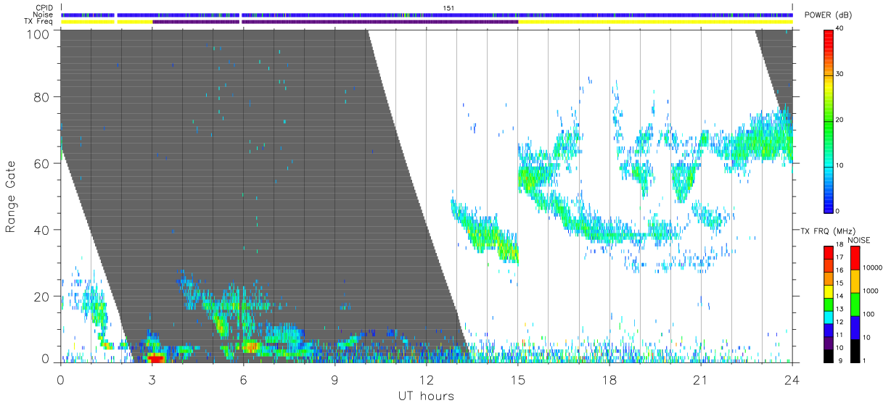Click the y-axis tick label "60"
Image resolution: width=891 pixels, height=411 pixels.
(42, 164)
